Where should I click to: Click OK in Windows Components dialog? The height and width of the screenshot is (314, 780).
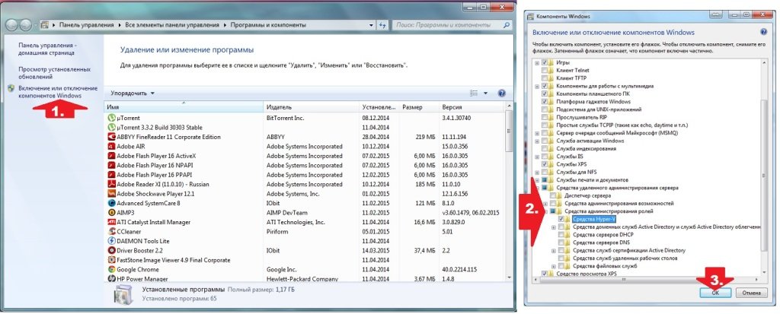click(715, 293)
